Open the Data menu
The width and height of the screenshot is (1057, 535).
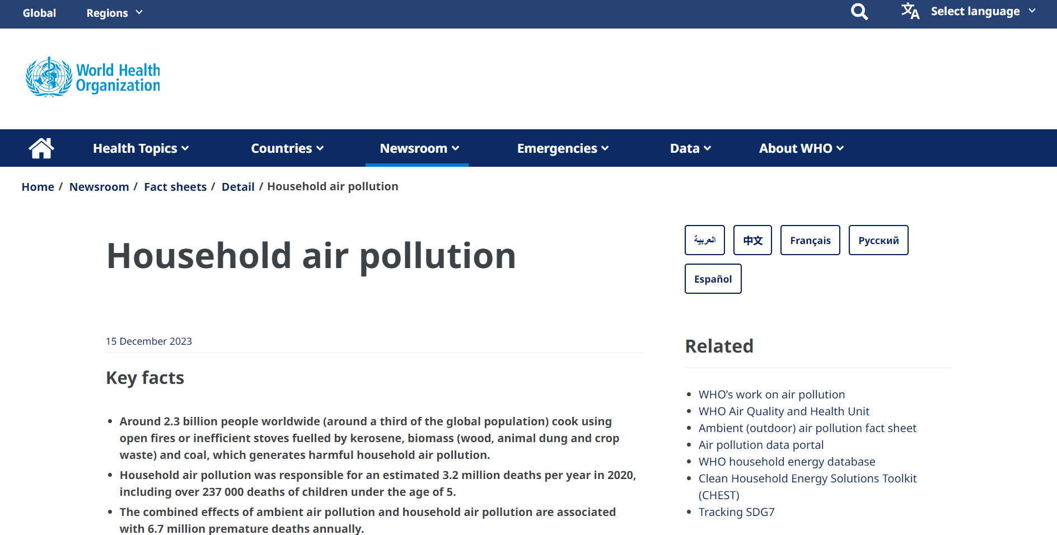(690, 148)
